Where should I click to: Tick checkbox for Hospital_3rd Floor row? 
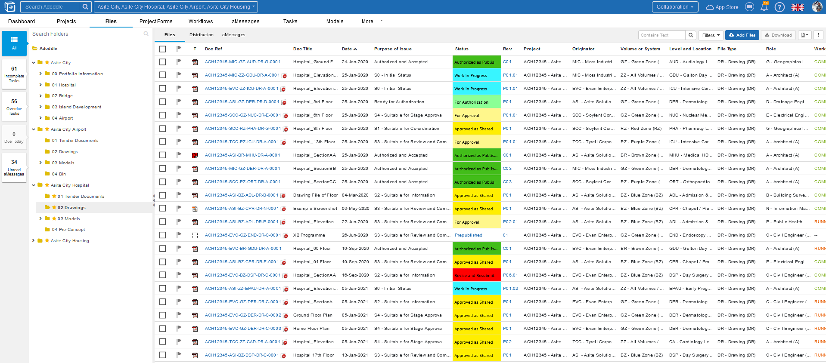(x=163, y=102)
